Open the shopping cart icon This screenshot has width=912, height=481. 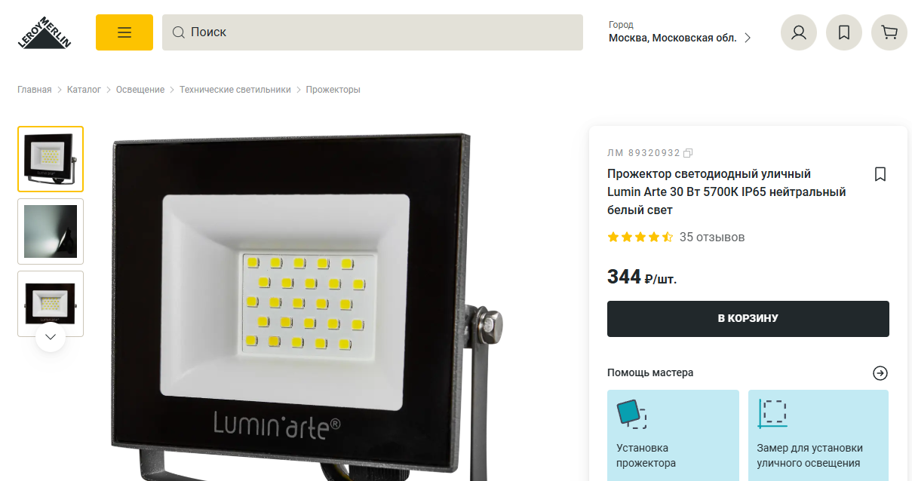click(889, 32)
